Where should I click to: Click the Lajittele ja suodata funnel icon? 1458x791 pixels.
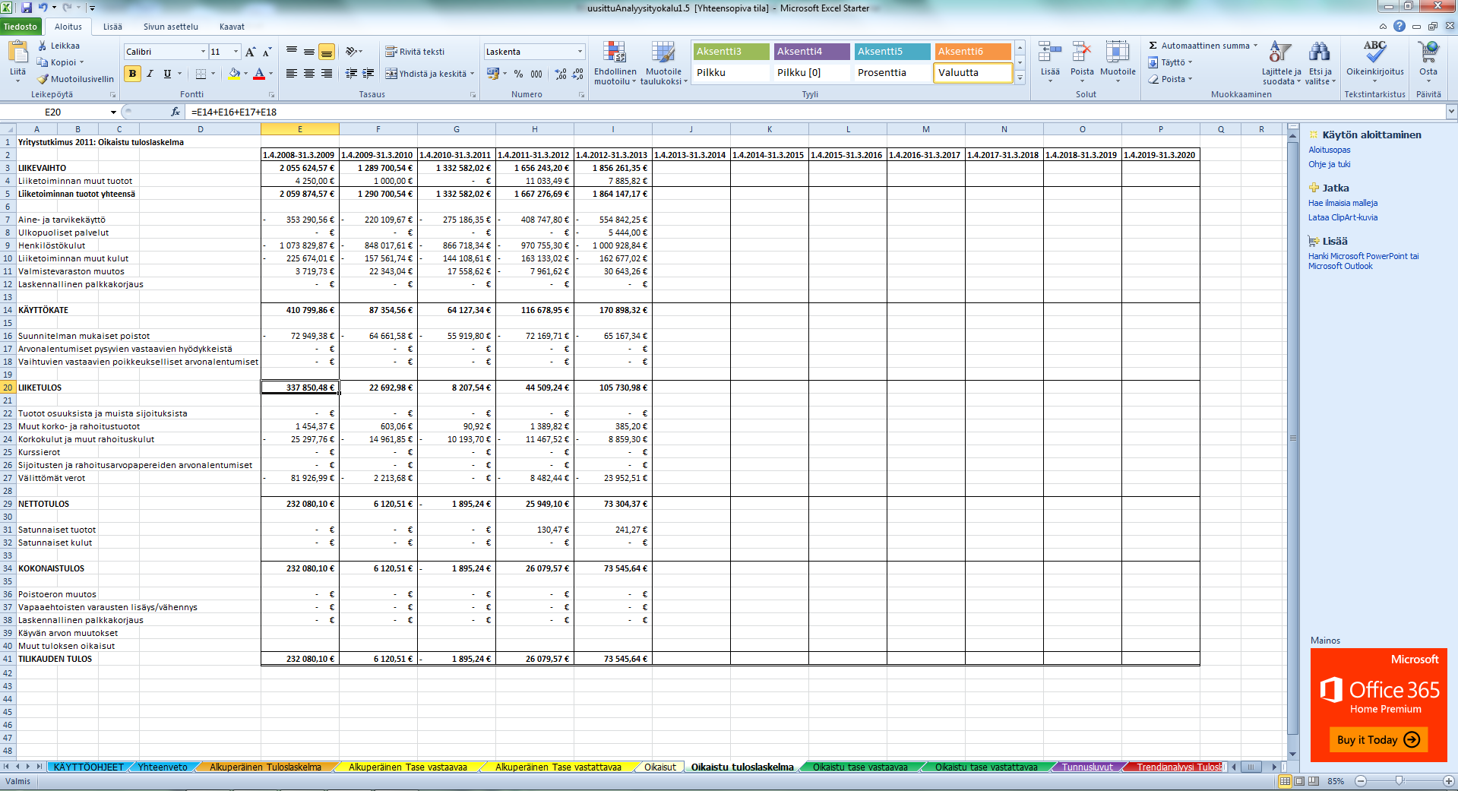click(1281, 52)
